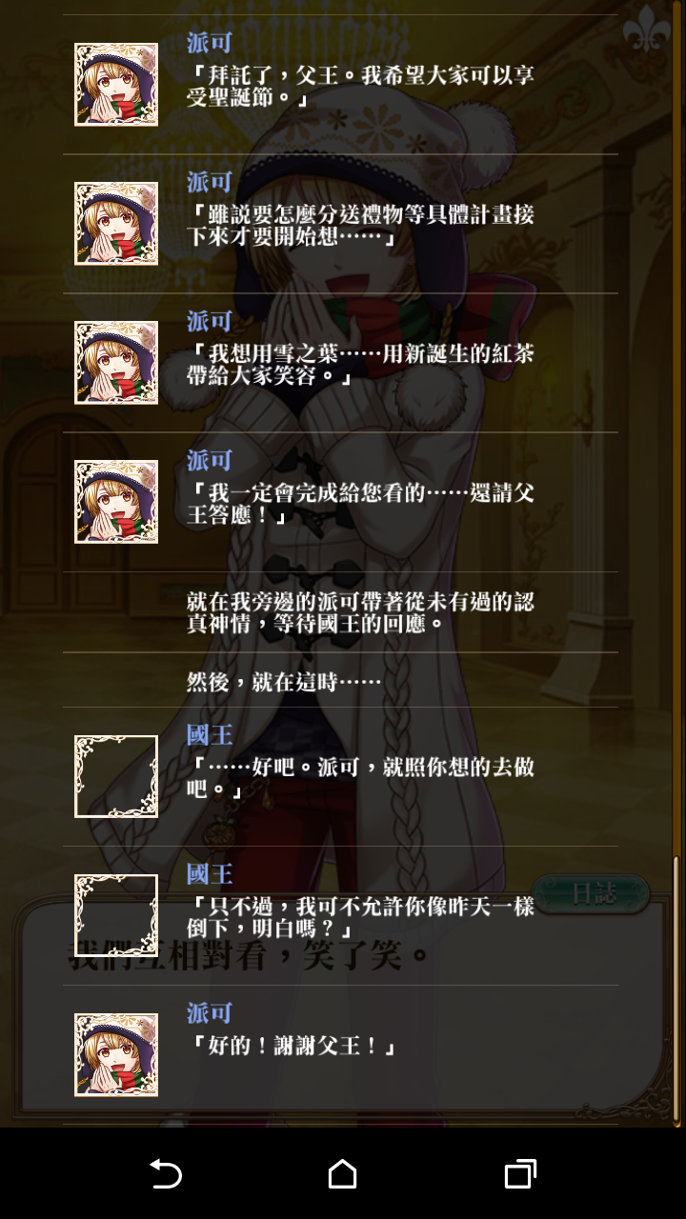Click empty 國王 portrait frame beside 好吧
This screenshot has width=686, height=1219.
pos(116,776)
